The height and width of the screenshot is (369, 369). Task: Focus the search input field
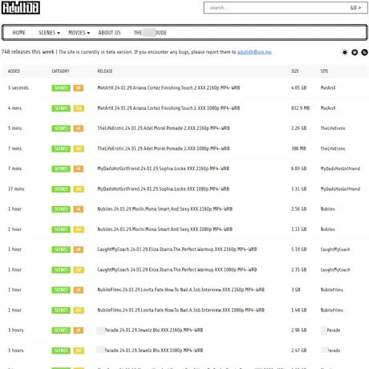(x=275, y=8)
